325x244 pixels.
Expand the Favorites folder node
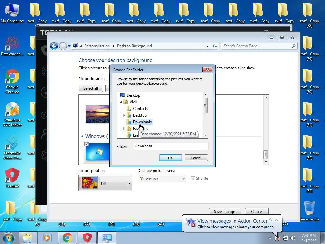tap(124, 129)
